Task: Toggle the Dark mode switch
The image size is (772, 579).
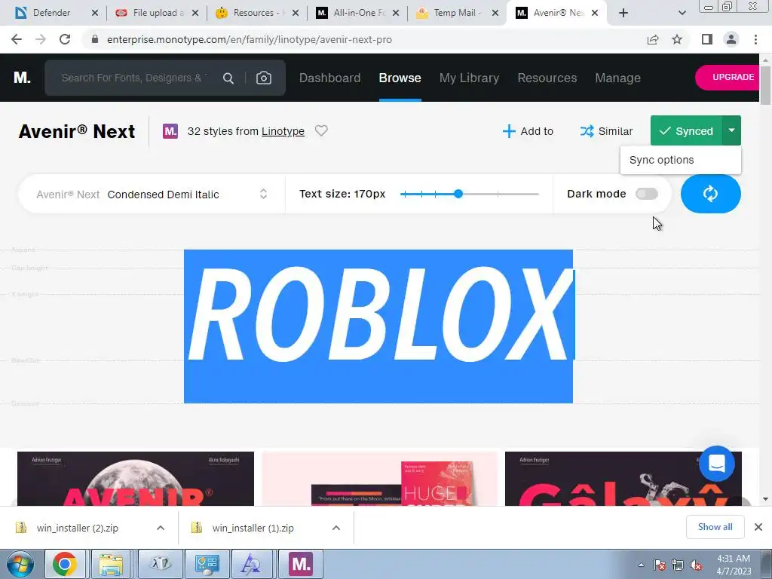Action: (x=646, y=194)
